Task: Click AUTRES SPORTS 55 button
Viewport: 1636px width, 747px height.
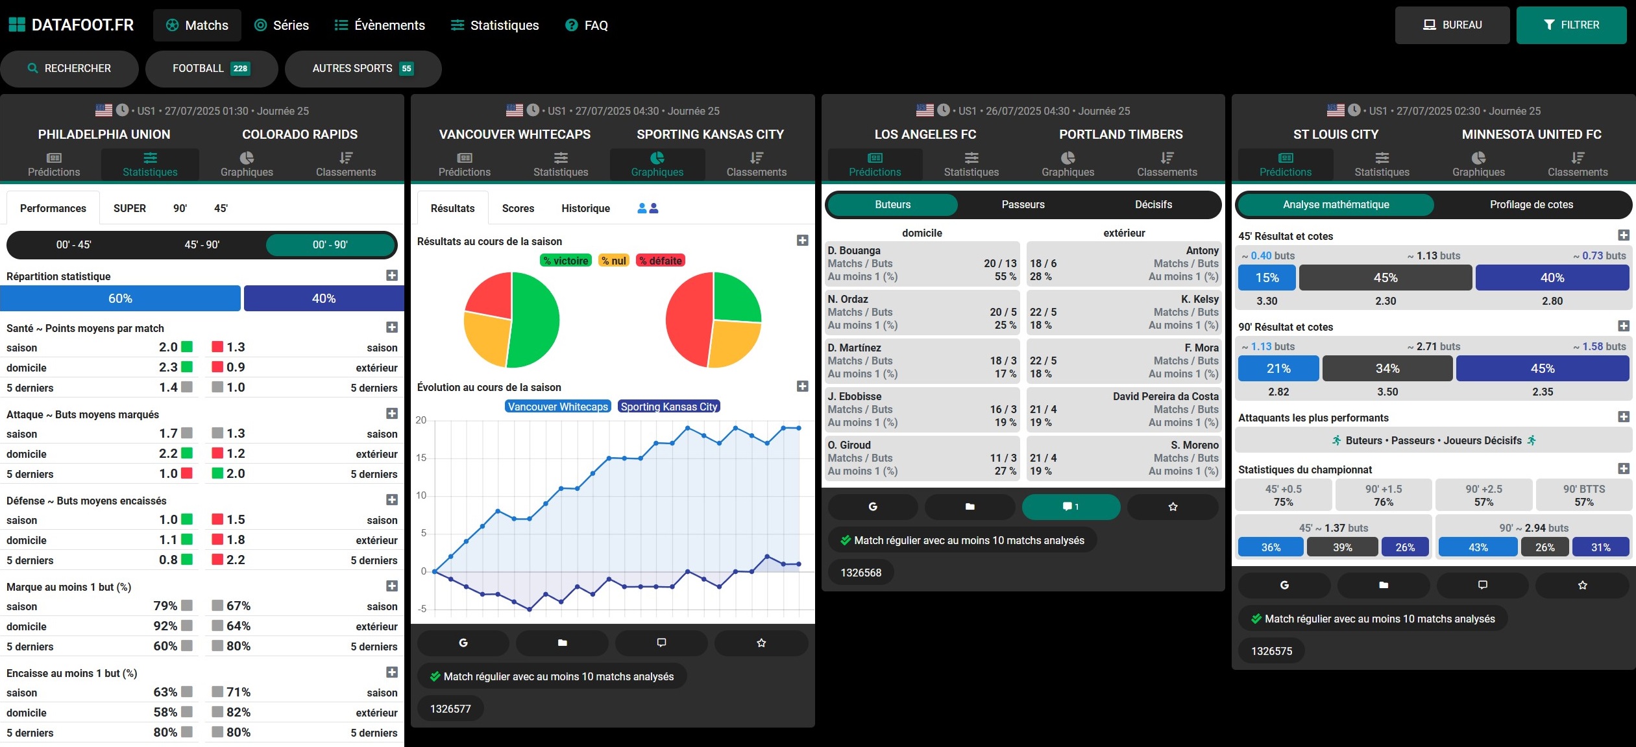Action: [363, 69]
